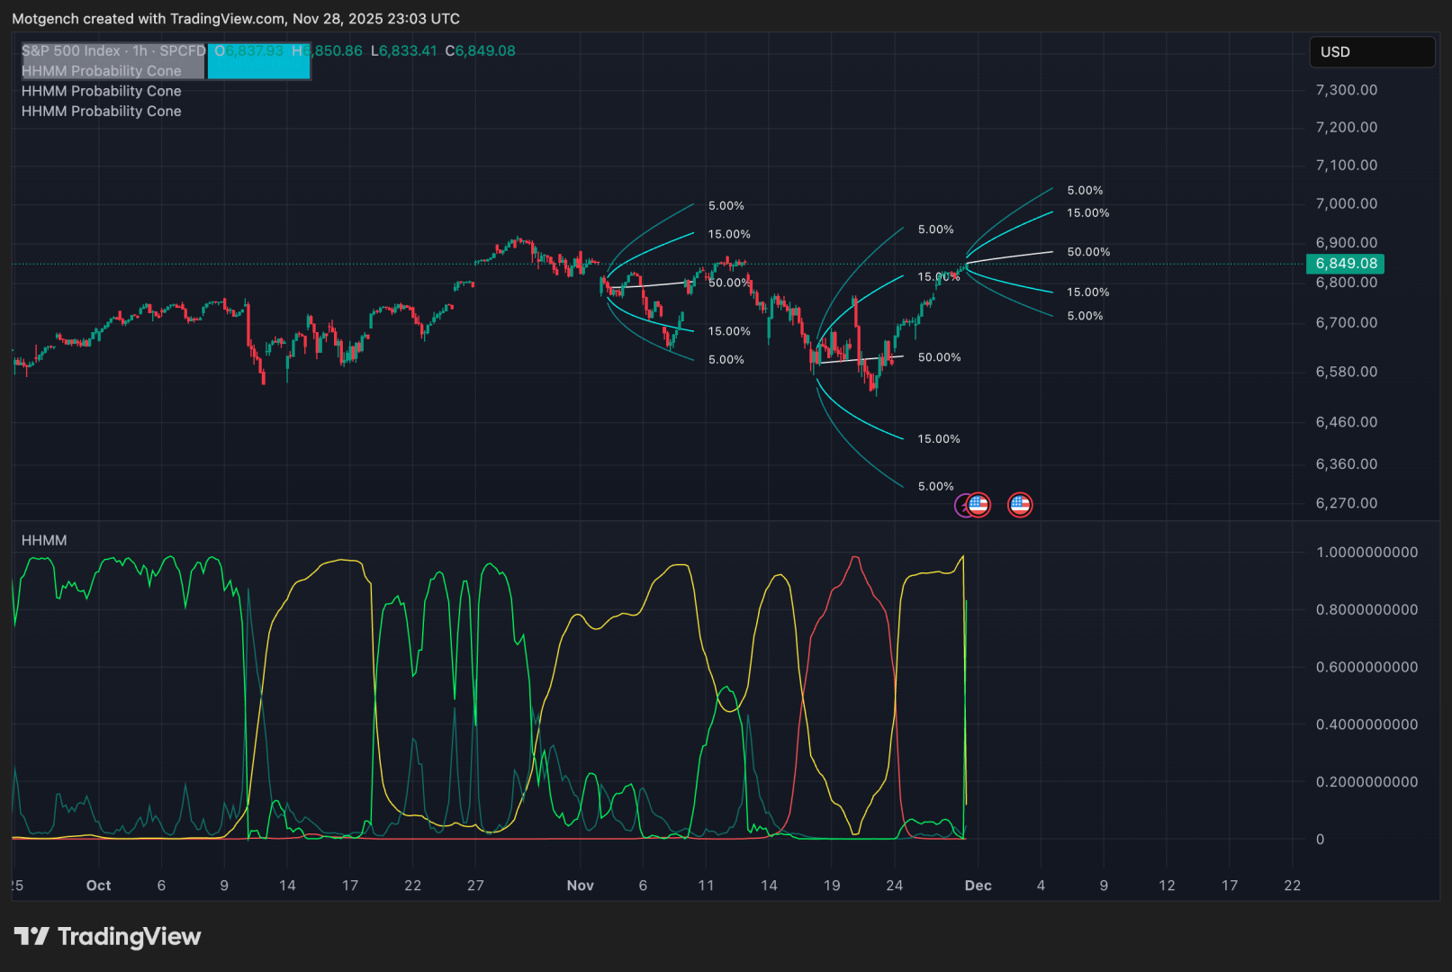Click the Dec label on time axis
Viewport: 1452px width, 972px height.
pyautogui.click(x=978, y=886)
